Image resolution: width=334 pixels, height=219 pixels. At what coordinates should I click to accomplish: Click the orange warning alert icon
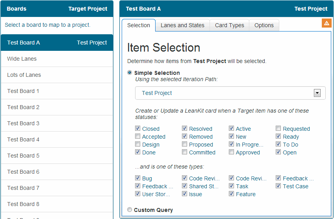coord(327,23)
